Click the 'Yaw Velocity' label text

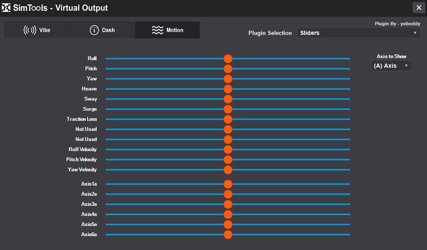pyautogui.click(x=82, y=170)
